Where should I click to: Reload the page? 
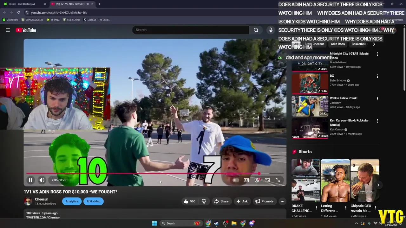(18, 12)
